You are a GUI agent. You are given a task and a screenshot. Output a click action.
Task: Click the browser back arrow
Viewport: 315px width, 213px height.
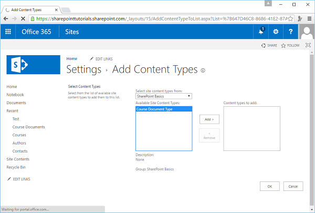pyautogui.click(x=6, y=17)
